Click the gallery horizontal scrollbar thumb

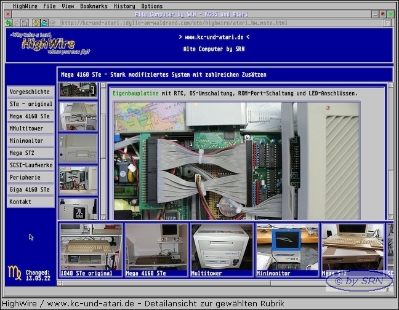[166, 283]
